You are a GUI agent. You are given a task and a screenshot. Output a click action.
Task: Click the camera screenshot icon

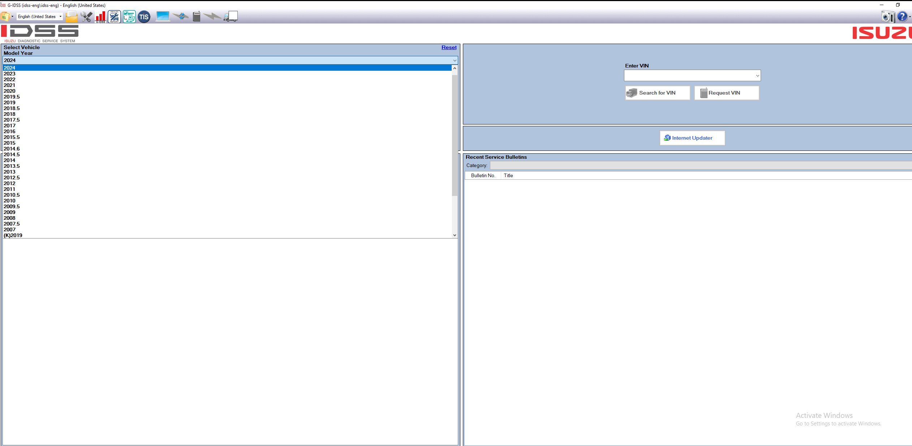pyautogui.click(x=887, y=17)
